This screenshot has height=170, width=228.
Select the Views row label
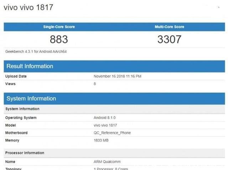(11, 84)
